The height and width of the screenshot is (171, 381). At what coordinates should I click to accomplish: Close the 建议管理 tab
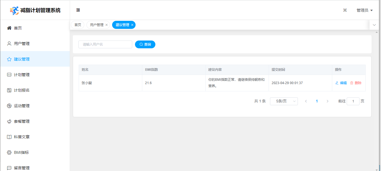click(x=132, y=25)
